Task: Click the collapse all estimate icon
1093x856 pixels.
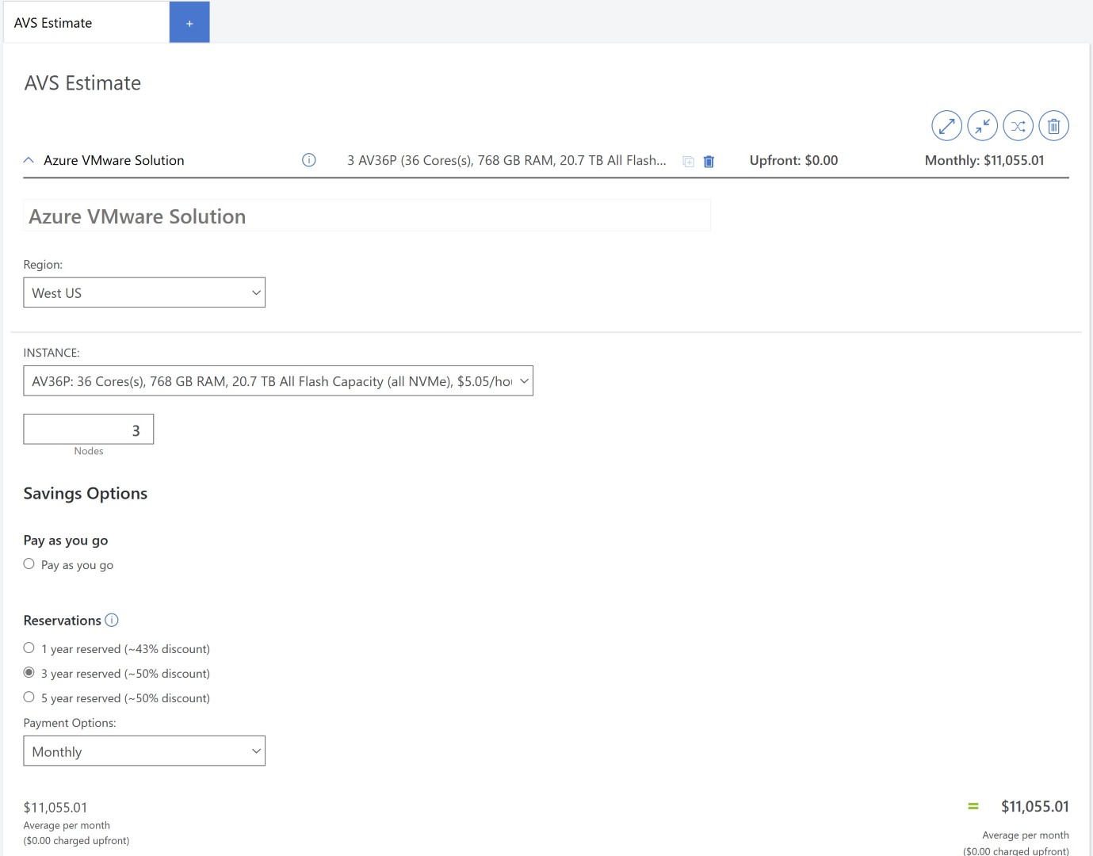Action: (982, 125)
